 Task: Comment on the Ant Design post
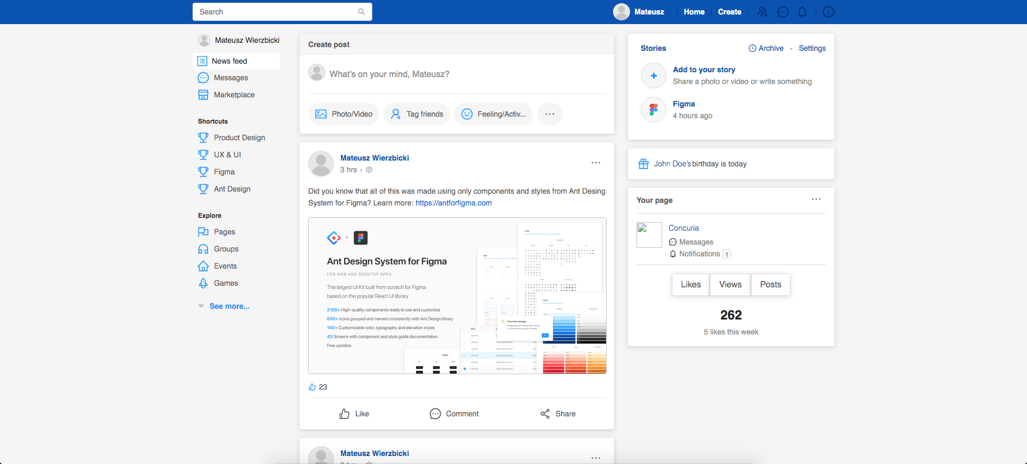point(454,414)
